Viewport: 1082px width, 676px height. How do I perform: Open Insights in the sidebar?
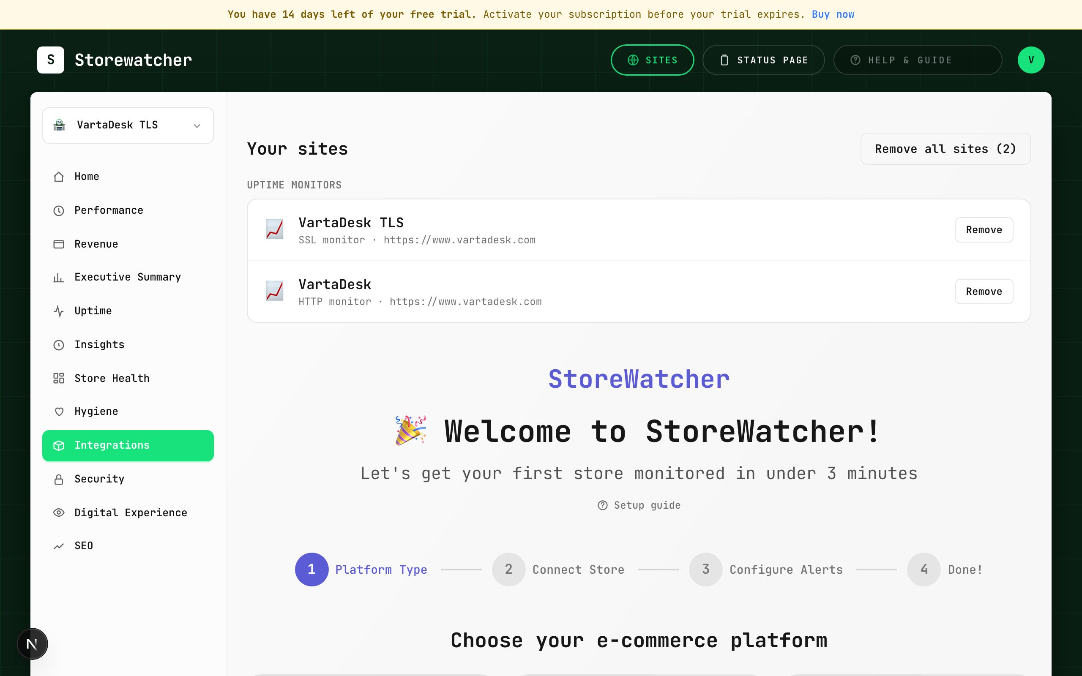point(128,345)
